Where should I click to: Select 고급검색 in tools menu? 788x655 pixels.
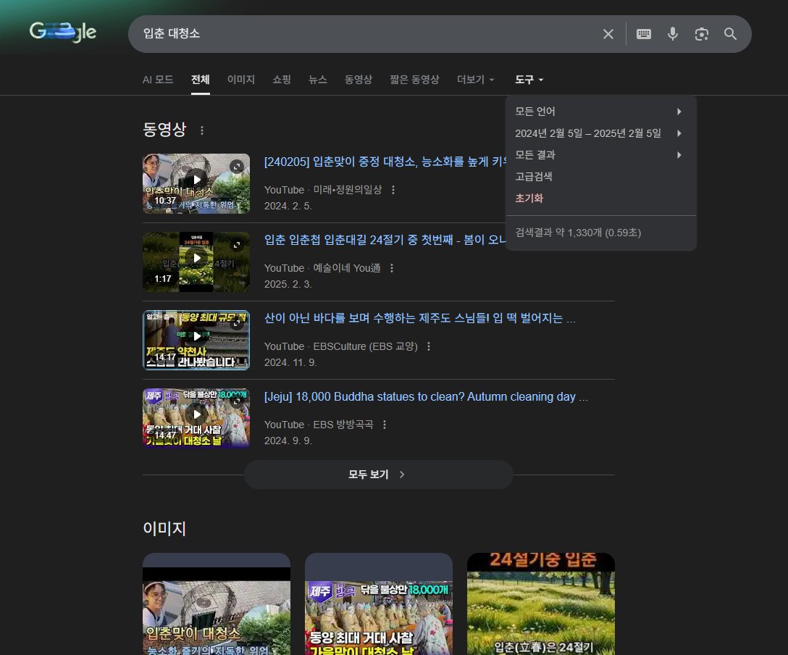click(x=534, y=177)
